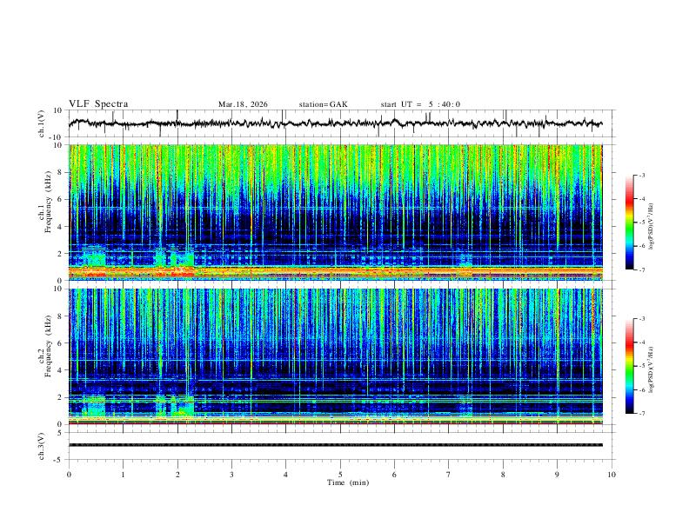This screenshot has width=689, height=532.
Task: Click the ch.3 black signal band
Action: 335,445
